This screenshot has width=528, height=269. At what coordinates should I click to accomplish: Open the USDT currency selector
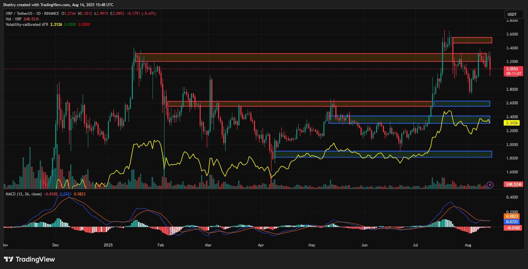(x=514, y=14)
